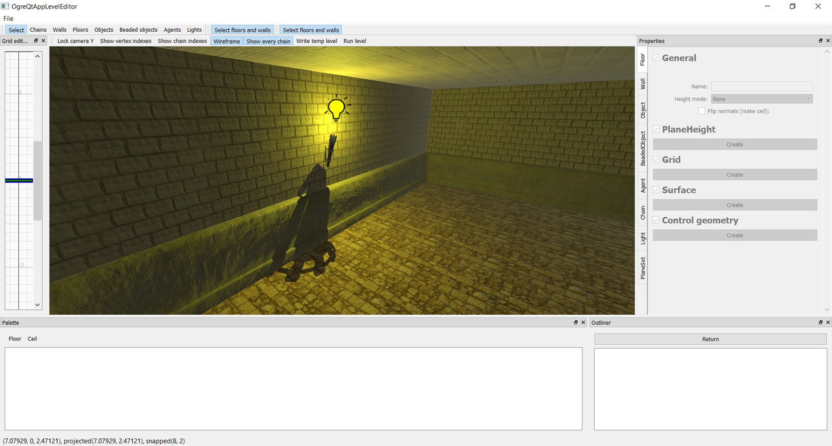
Task: Click the wall torch object in the viewport
Action: click(x=331, y=151)
